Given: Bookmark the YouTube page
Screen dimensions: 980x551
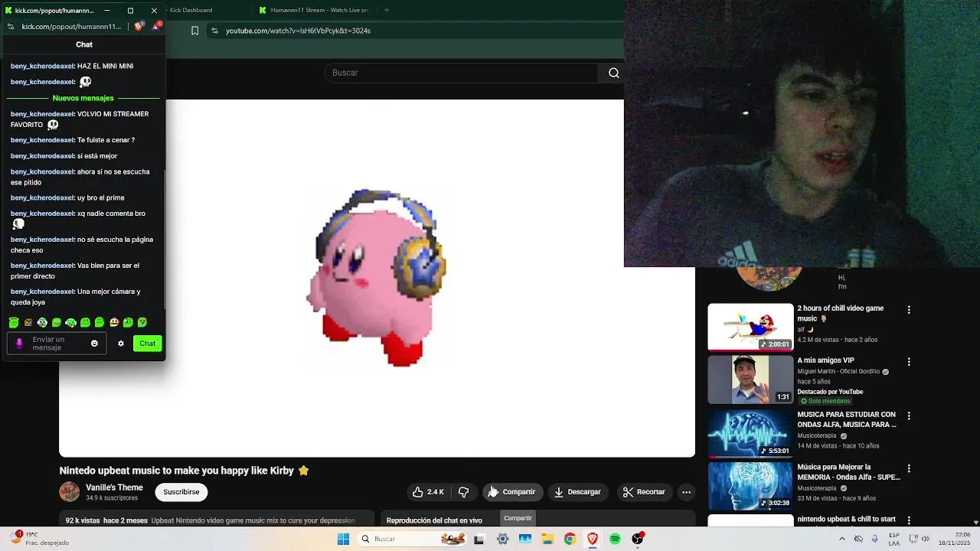Looking at the screenshot, I should tap(194, 31).
